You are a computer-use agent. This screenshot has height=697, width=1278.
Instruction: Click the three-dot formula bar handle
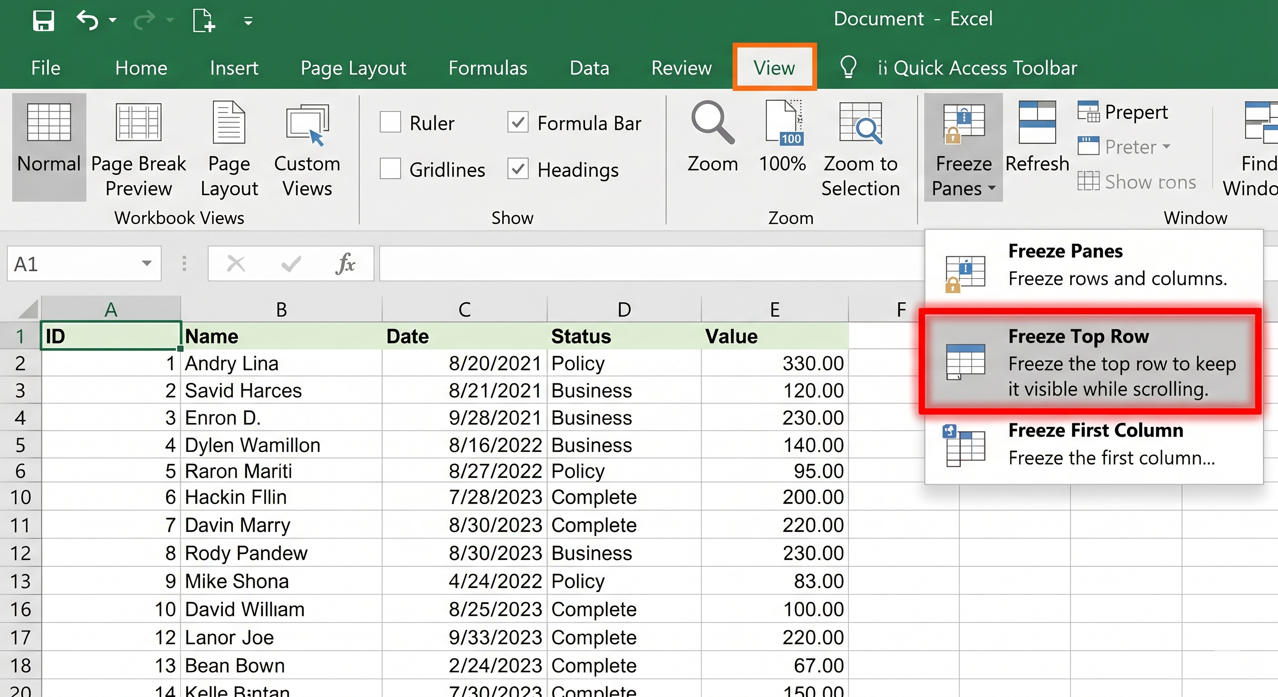click(184, 264)
